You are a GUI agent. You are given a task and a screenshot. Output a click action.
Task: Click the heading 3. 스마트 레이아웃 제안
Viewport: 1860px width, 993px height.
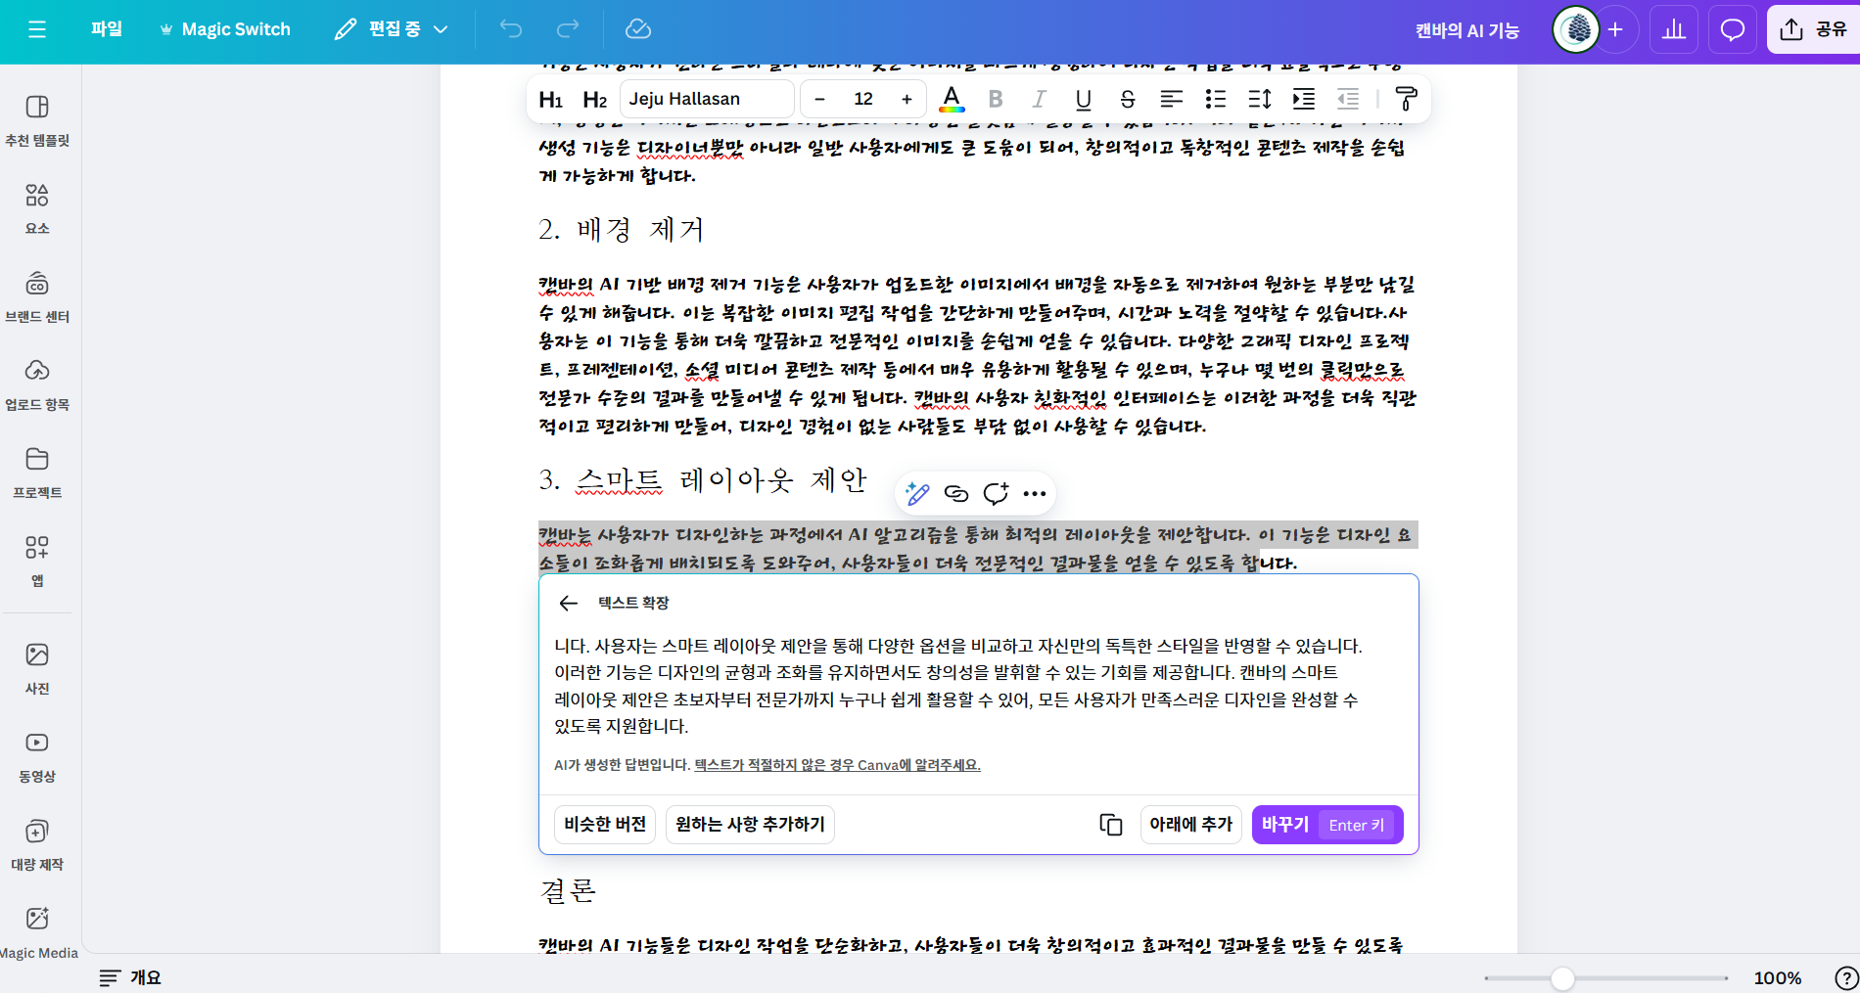703,480
